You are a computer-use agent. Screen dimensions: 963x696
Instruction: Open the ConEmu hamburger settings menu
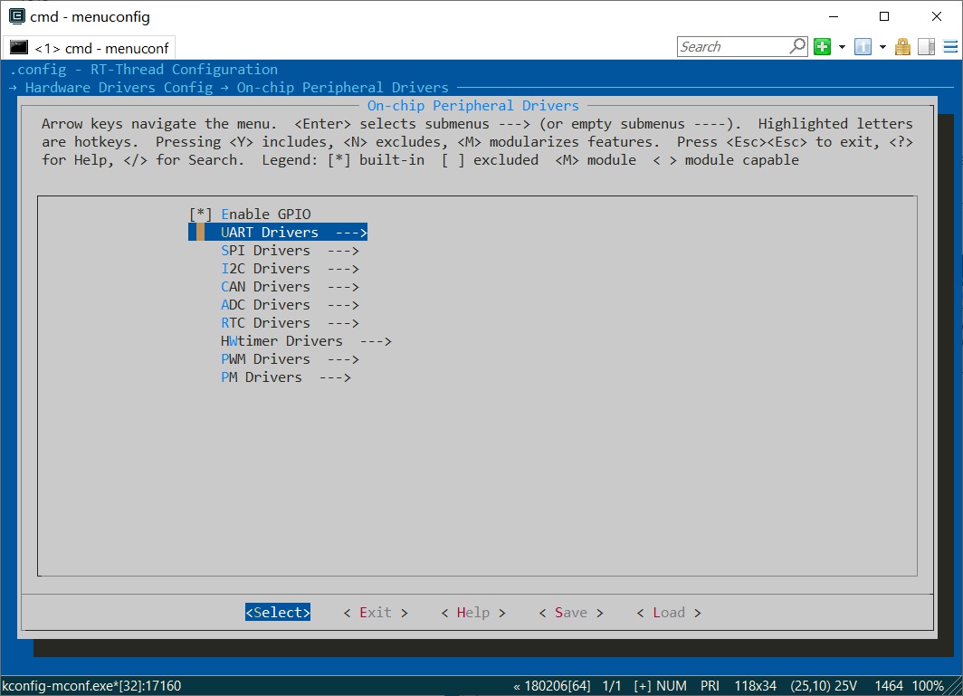pos(949,47)
